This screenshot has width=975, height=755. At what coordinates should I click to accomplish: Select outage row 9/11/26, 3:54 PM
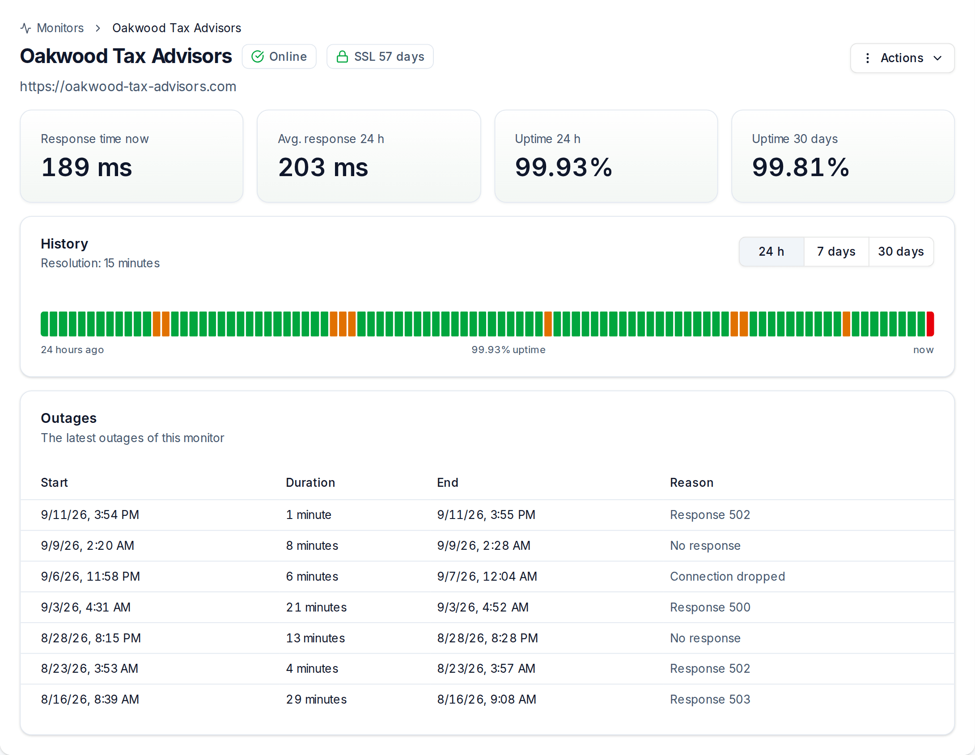487,515
